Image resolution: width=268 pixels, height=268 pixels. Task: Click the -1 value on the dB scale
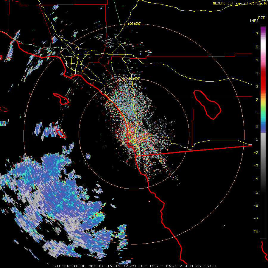click(x=256, y=139)
